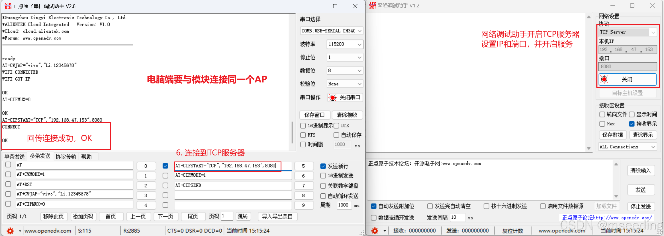Switch to 多条发送 tab
Viewport: 664px width, 236px height.
tap(40, 156)
